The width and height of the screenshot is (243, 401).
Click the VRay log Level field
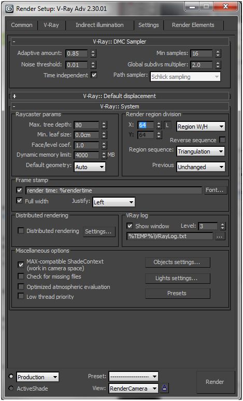[x=208, y=226]
